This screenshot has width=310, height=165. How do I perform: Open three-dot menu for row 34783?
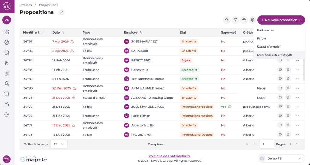click(x=298, y=70)
